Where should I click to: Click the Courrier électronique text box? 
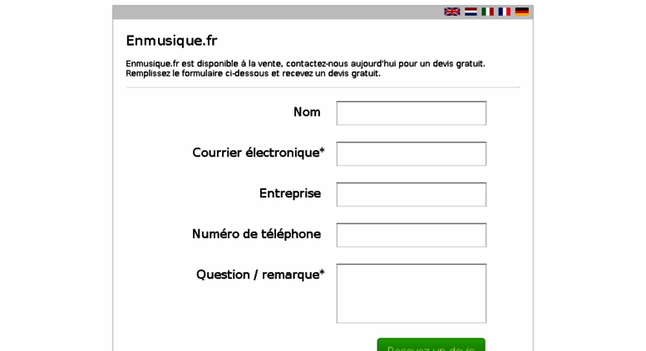pos(412,154)
